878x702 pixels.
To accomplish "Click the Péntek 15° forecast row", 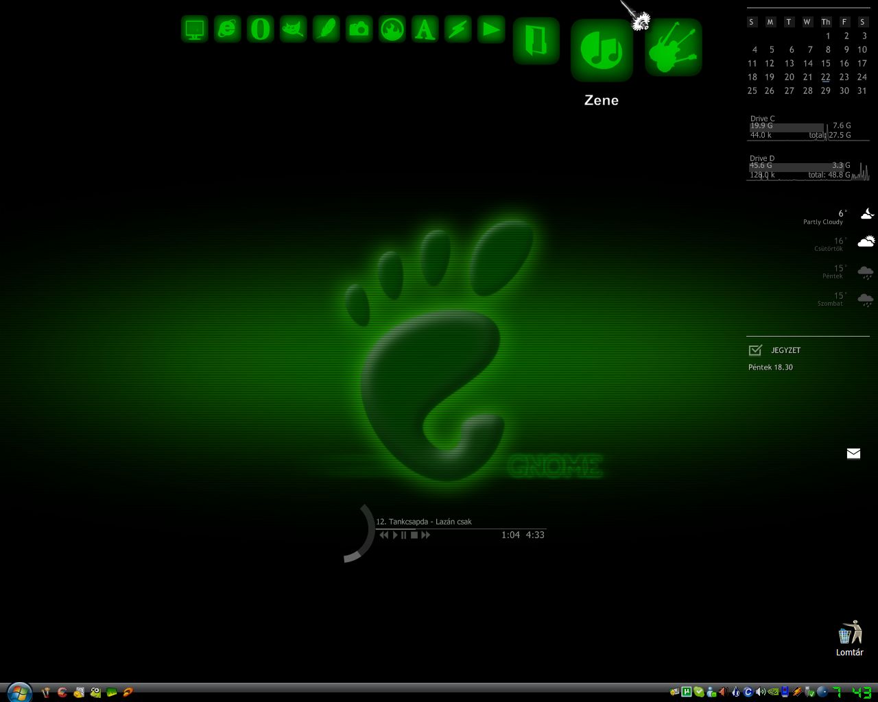I will pos(848,271).
